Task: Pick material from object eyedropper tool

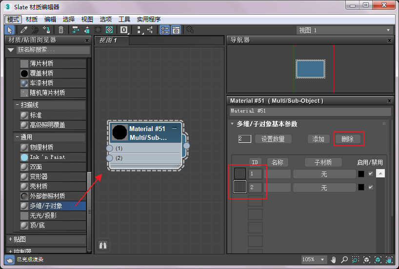Action: pos(23,30)
